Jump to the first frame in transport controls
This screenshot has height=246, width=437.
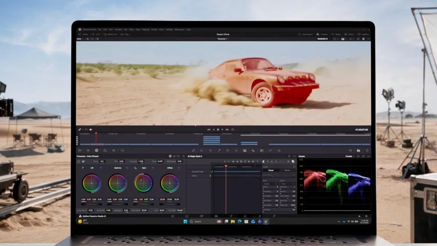[x=209, y=129]
